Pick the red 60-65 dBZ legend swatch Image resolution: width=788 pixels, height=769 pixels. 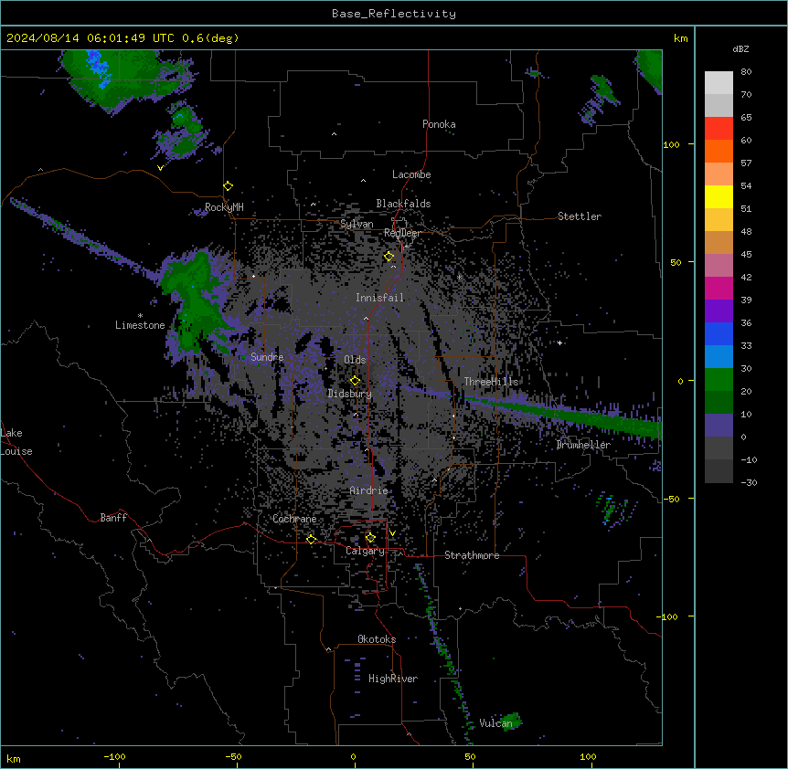click(x=719, y=129)
